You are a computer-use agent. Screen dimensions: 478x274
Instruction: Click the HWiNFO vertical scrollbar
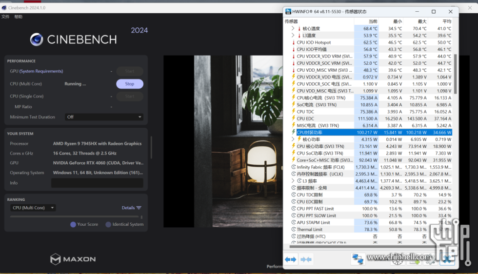456,74
